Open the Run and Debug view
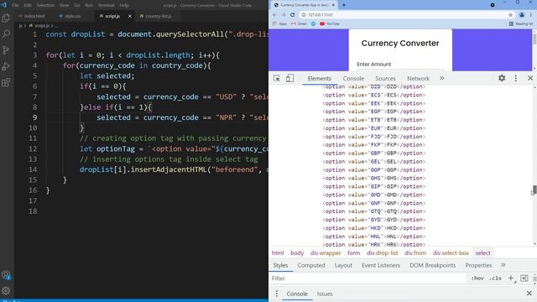 (x=6, y=66)
